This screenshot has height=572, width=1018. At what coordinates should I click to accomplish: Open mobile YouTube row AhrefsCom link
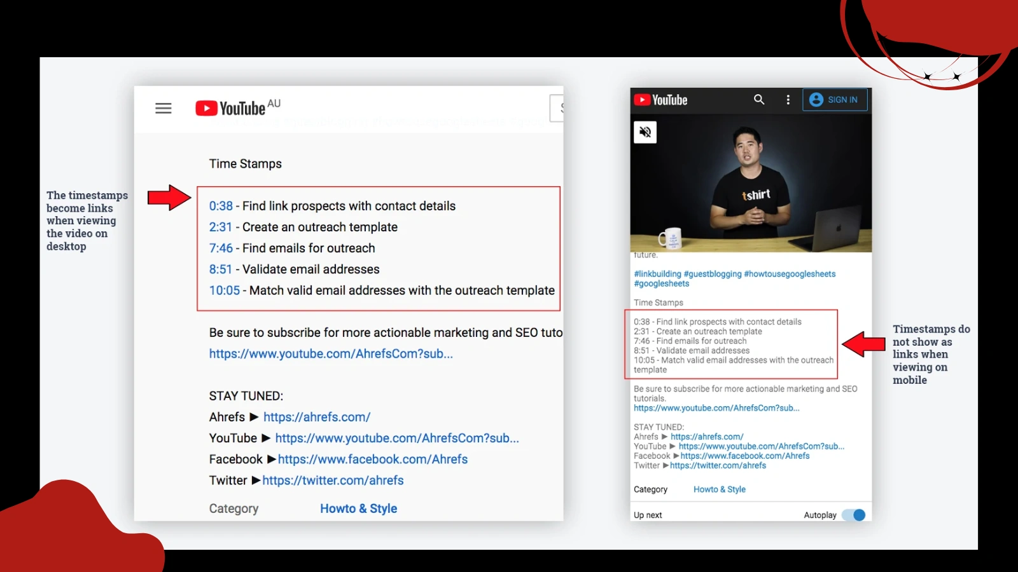point(762,446)
